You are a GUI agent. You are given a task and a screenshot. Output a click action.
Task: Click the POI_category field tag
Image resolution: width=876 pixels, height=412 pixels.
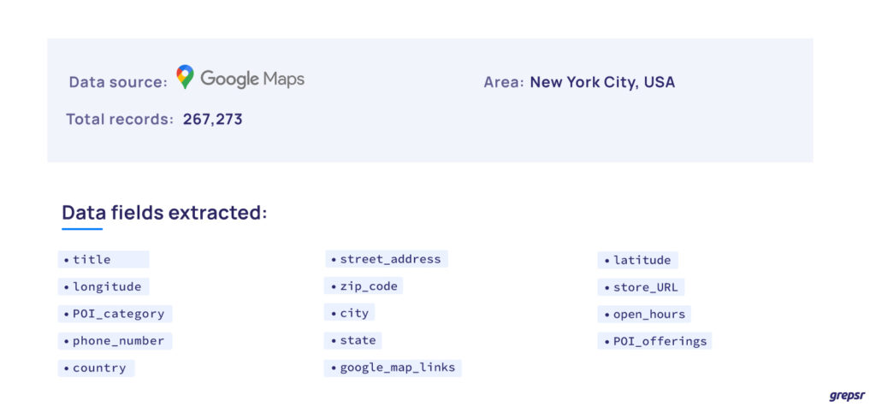115,314
